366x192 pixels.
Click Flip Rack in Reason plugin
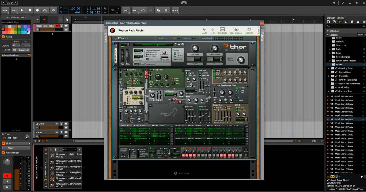tap(222, 30)
